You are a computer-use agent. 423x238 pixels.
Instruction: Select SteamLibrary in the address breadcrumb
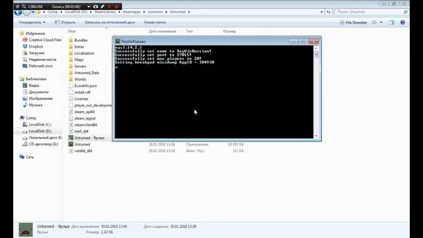pos(105,12)
